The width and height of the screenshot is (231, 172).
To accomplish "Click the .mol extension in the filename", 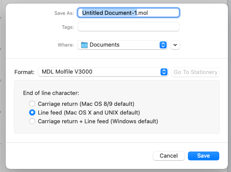I will [x=142, y=13].
